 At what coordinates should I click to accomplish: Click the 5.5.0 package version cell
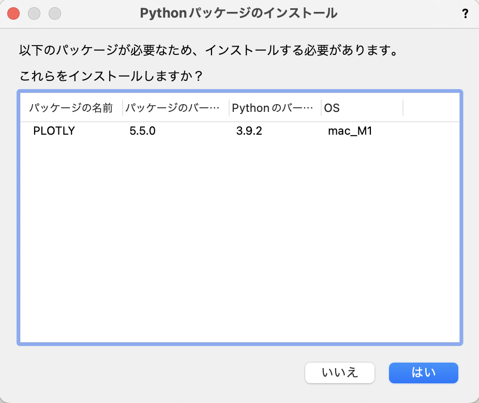click(143, 131)
